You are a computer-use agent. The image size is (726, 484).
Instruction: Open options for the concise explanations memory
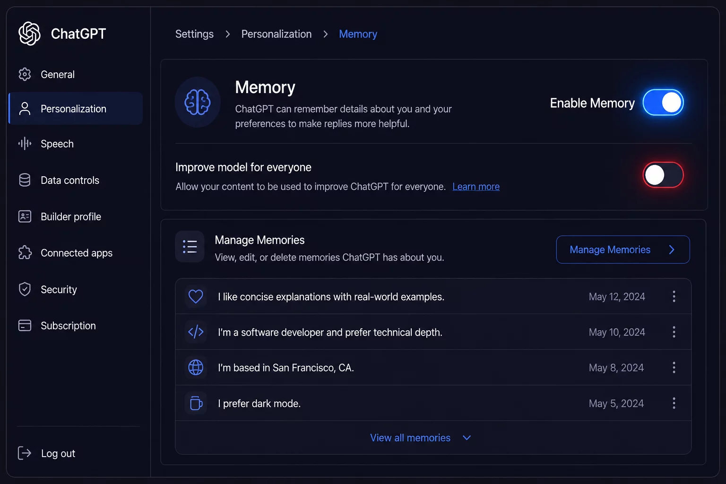tap(674, 296)
